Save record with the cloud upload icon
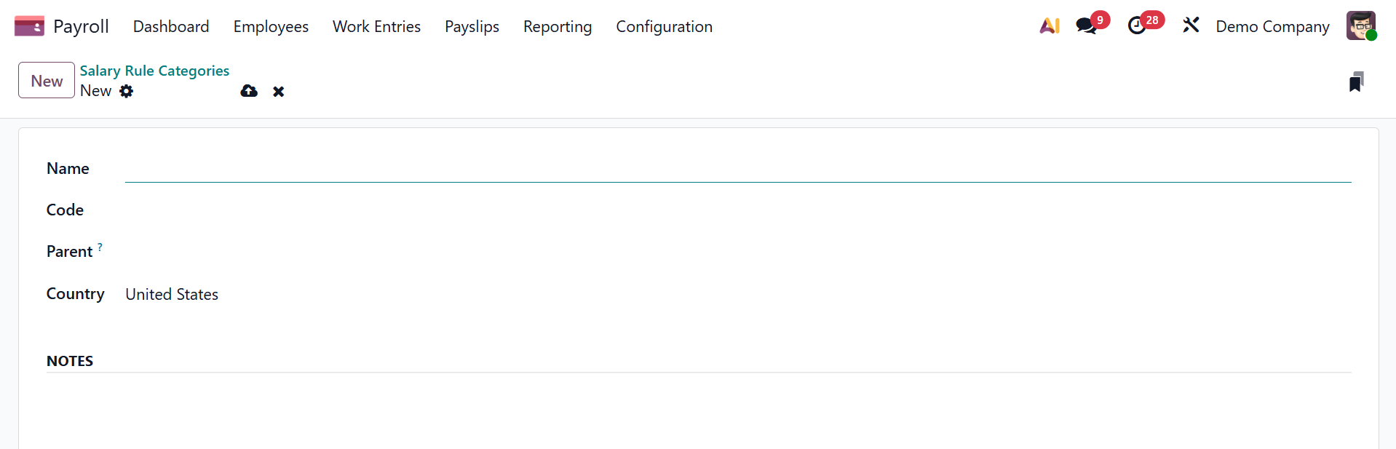 pyautogui.click(x=249, y=91)
